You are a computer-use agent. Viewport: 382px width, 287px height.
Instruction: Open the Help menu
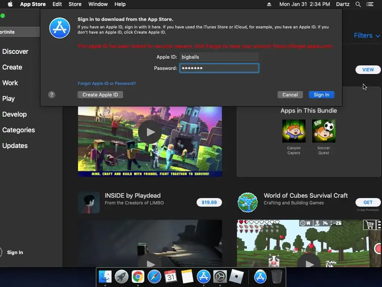pyautogui.click(x=120, y=4)
